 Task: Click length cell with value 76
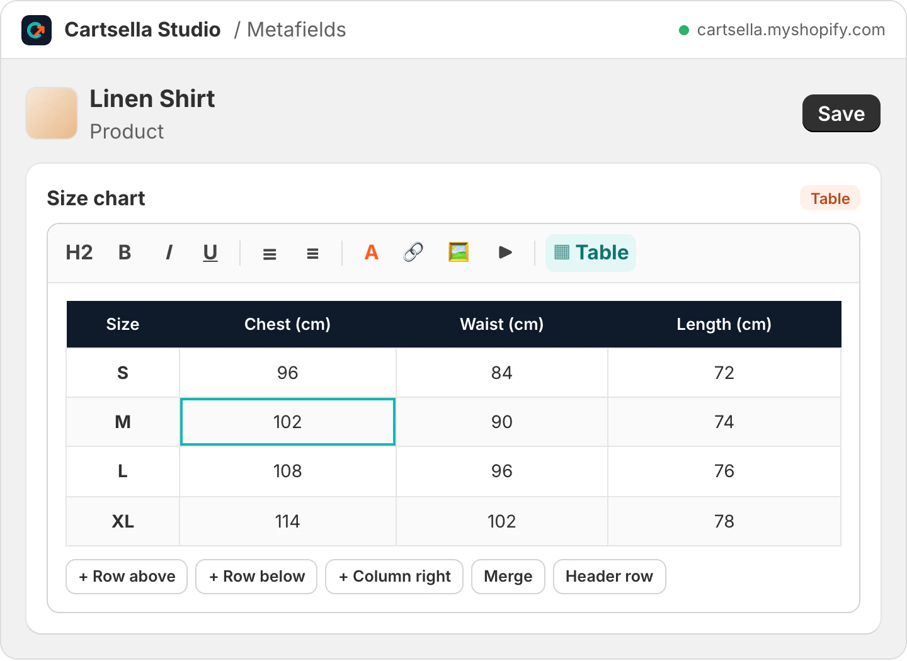(x=724, y=471)
